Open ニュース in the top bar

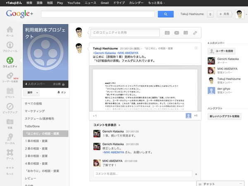pyautogui.click(x=91, y=3)
